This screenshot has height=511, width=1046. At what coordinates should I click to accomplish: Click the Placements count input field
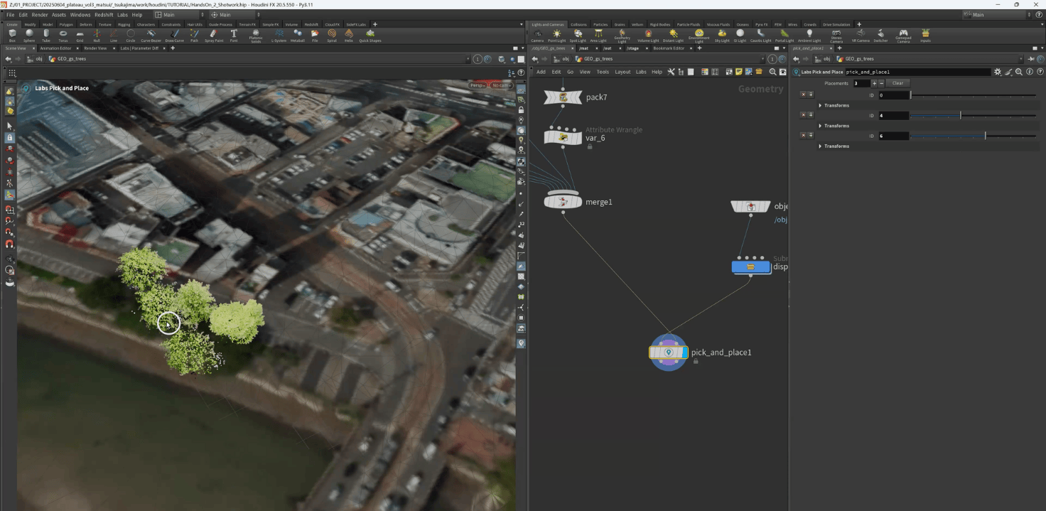point(861,83)
